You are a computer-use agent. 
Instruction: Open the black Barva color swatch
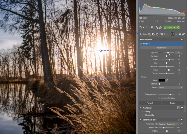pos(162,80)
